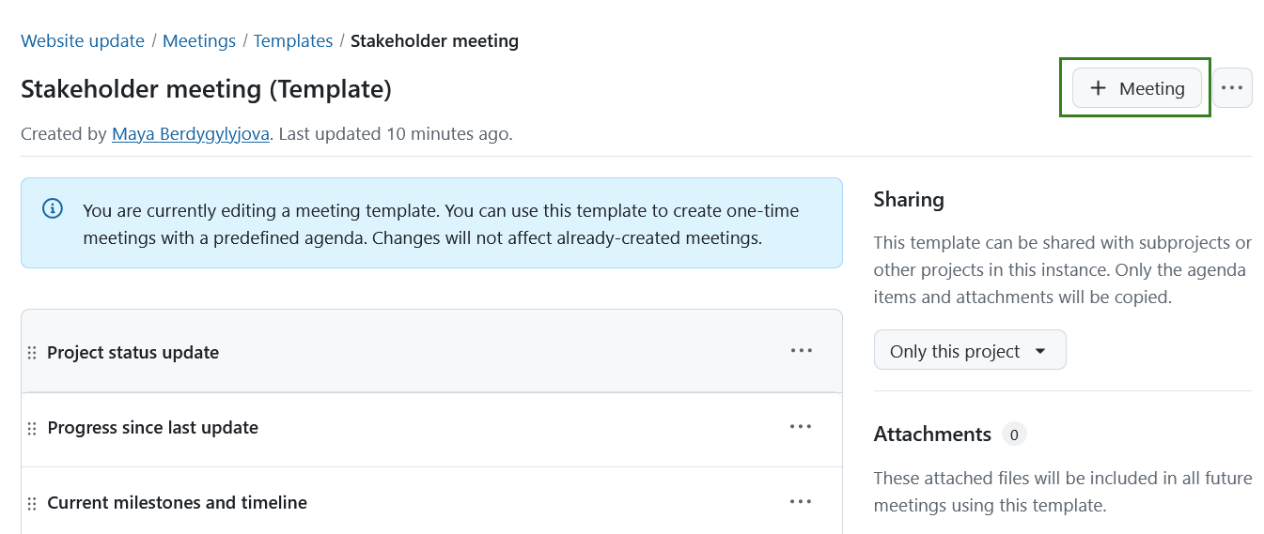Go to Website update breadcrumb

click(x=83, y=41)
